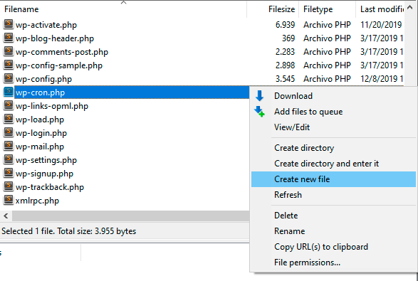Select the wp-activate.php filename
The width and height of the screenshot is (418, 281).
tap(46, 25)
